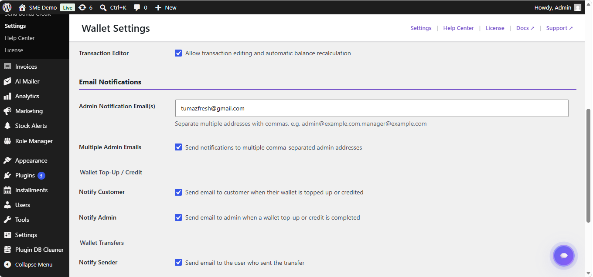Click the Live status badge
The height and width of the screenshot is (277, 593).
(67, 7)
